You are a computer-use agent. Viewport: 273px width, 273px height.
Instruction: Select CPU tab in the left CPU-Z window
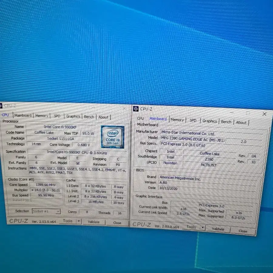(5, 115)
